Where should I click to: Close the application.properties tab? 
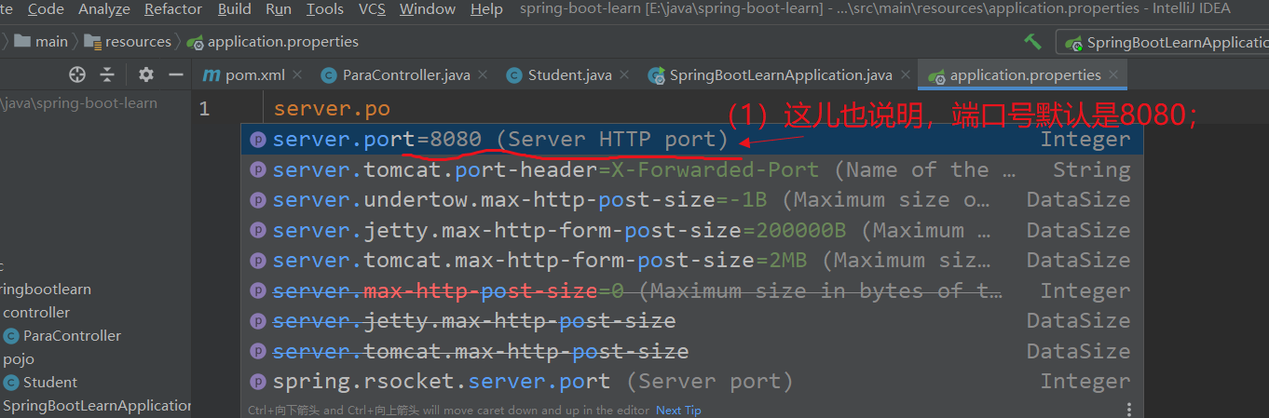pos(1113,75)
